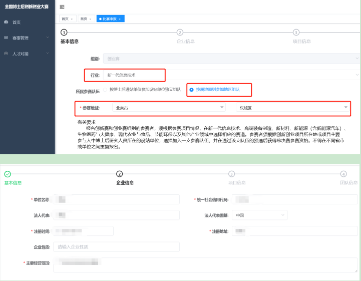
Task: Open the 法人代表国籍 dropdown showing 中国
Action: [260, 215]
